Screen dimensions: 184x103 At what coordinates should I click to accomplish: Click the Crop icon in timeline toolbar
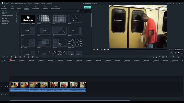coord(20,57)
